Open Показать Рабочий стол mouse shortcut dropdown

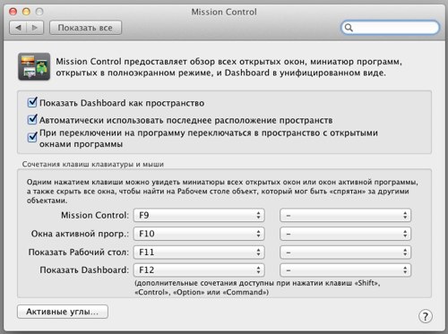(345, 253)
